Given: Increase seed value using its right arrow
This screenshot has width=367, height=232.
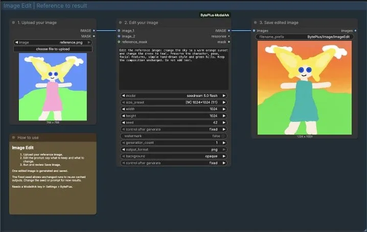Looking at the screenshot, I should (224, 122).
